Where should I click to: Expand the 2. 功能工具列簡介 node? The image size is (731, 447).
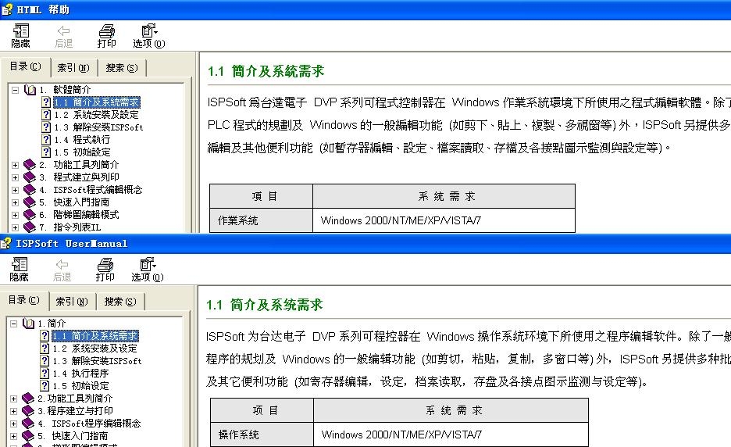point(16,165)
